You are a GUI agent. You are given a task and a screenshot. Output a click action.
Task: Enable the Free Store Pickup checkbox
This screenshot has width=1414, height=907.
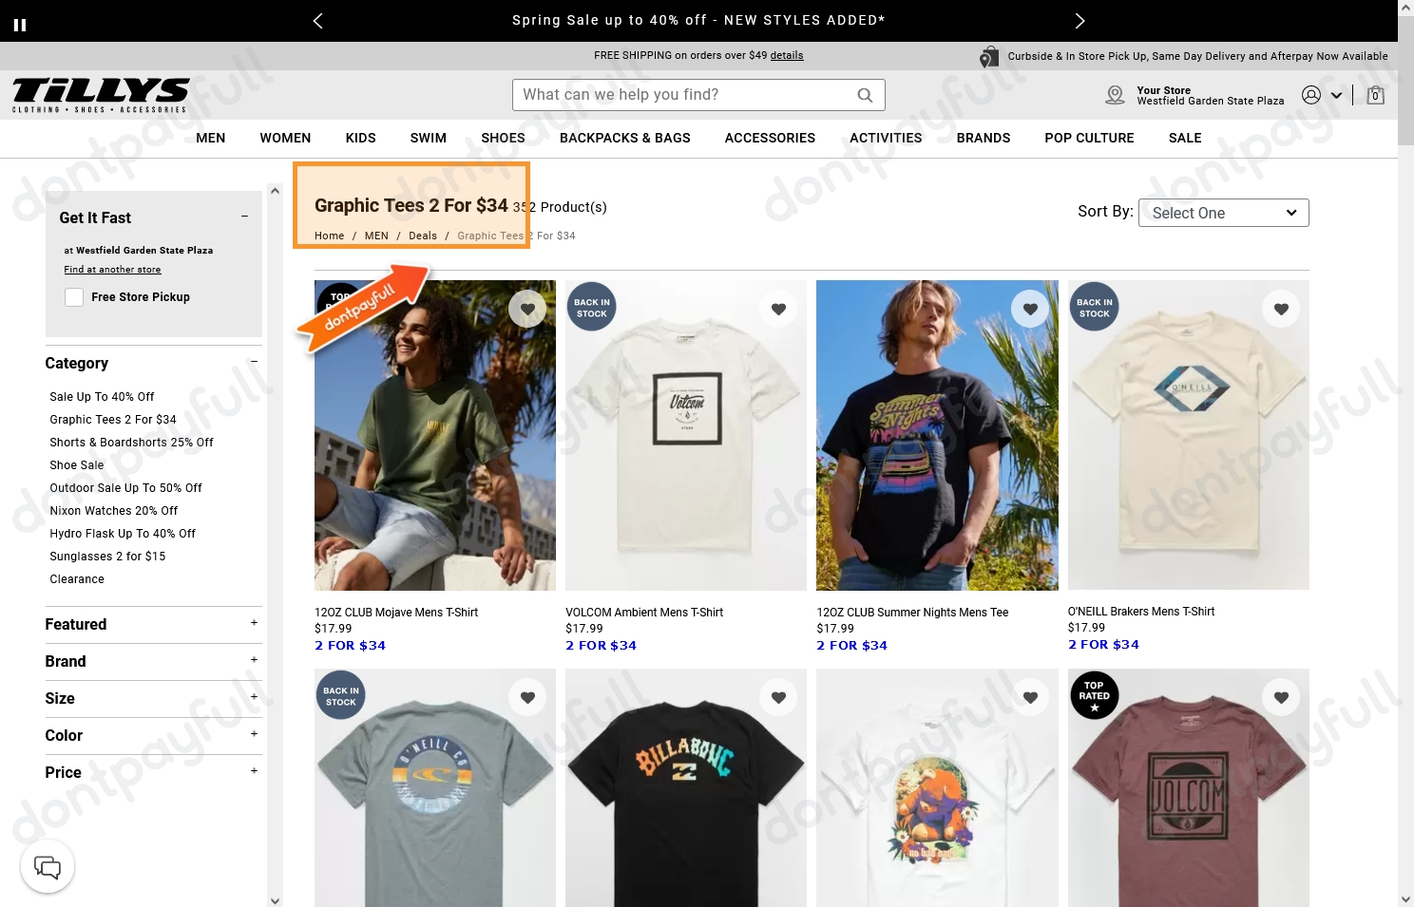point(73,296)
